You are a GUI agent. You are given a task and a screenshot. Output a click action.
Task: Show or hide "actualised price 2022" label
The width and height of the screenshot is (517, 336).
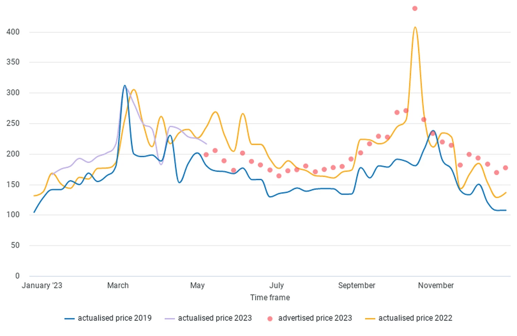click(x=415, y=318)
